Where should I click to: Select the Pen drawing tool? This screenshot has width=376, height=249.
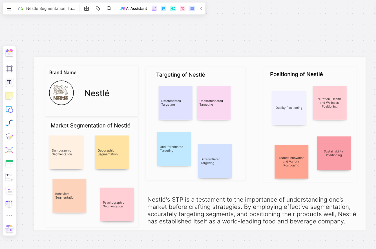9,136
